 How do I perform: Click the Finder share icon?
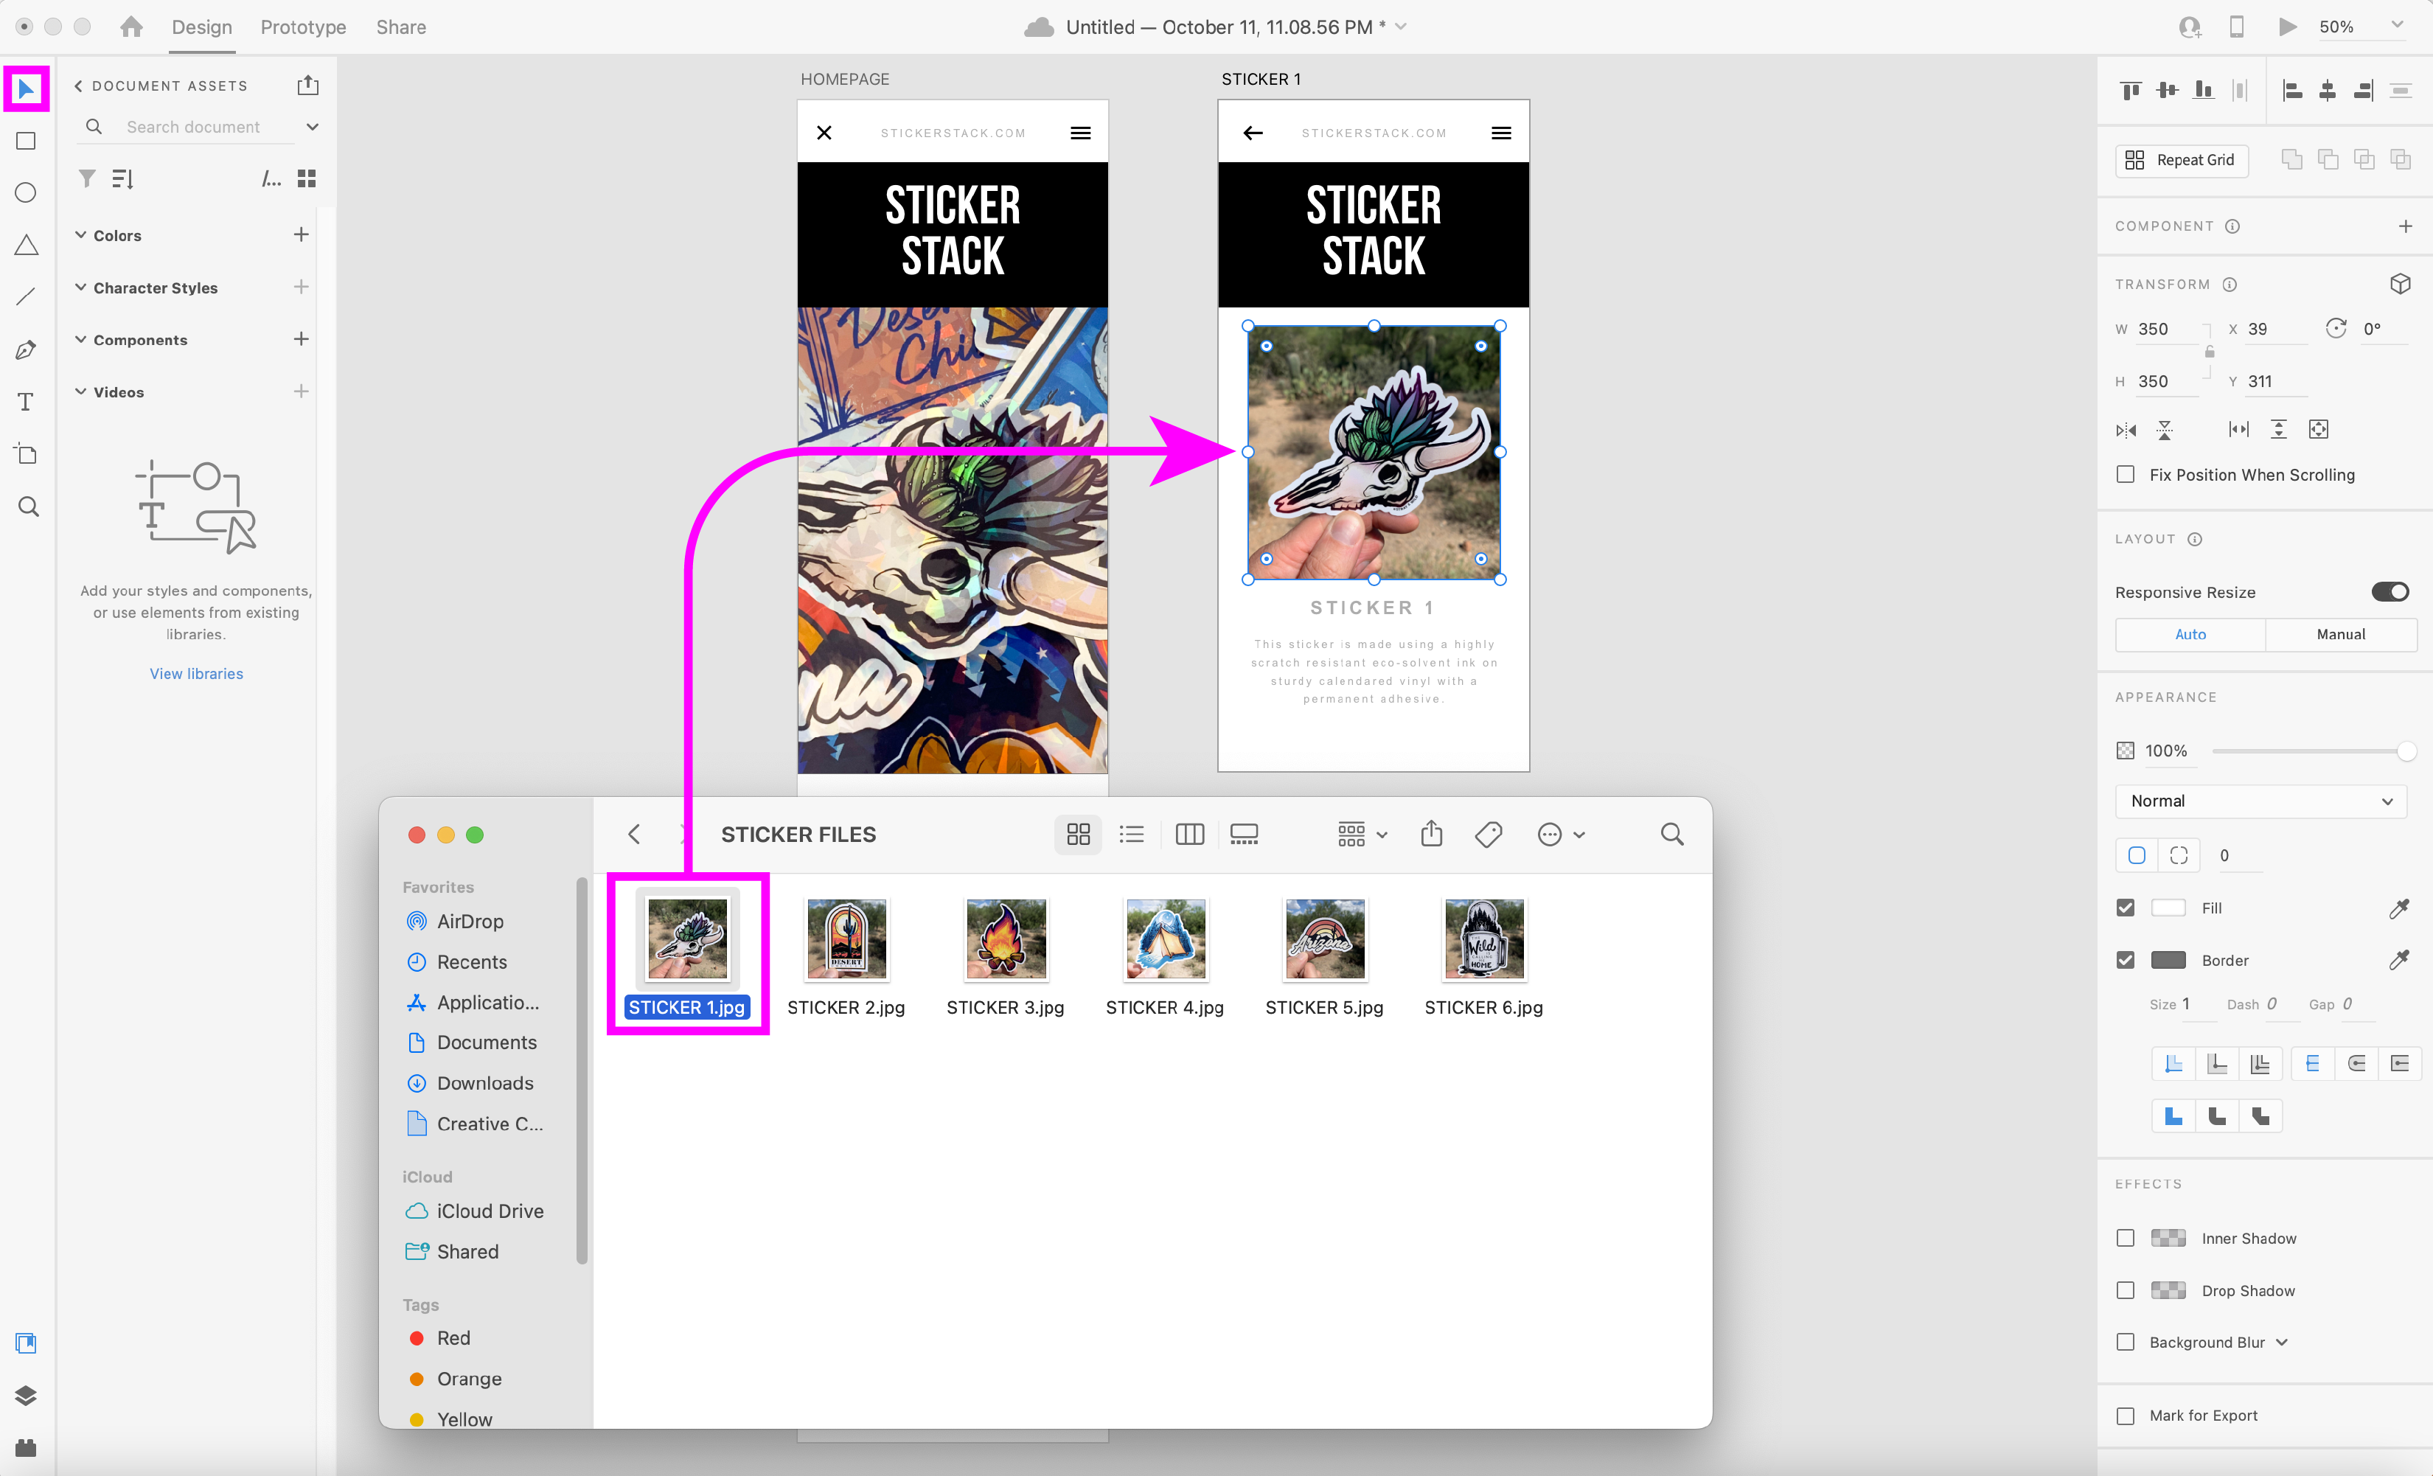[x=1431, y=835]
